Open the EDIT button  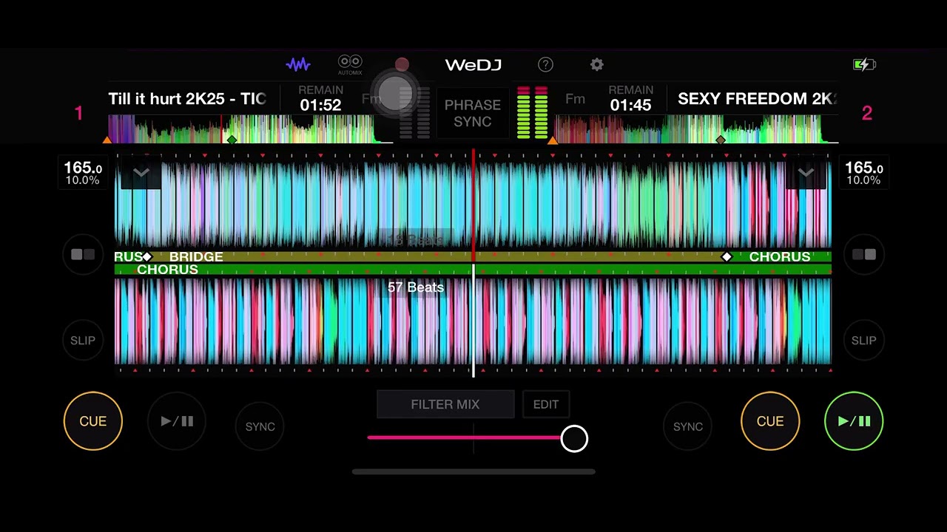546,404
